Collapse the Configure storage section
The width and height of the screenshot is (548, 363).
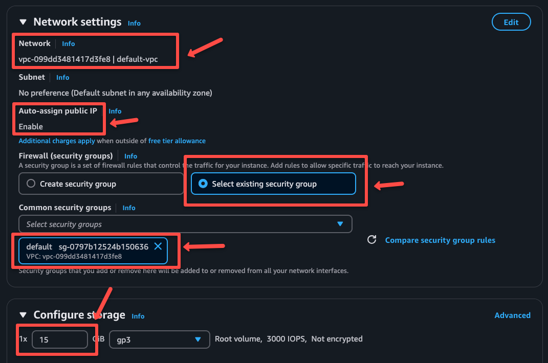23,315
